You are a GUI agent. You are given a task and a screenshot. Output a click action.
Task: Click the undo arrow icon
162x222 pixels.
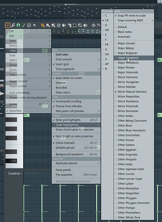(34, 25)
